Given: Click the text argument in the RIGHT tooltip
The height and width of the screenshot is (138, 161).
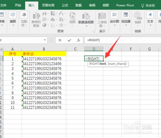Looking at the screenshot, I should point(103,64).
